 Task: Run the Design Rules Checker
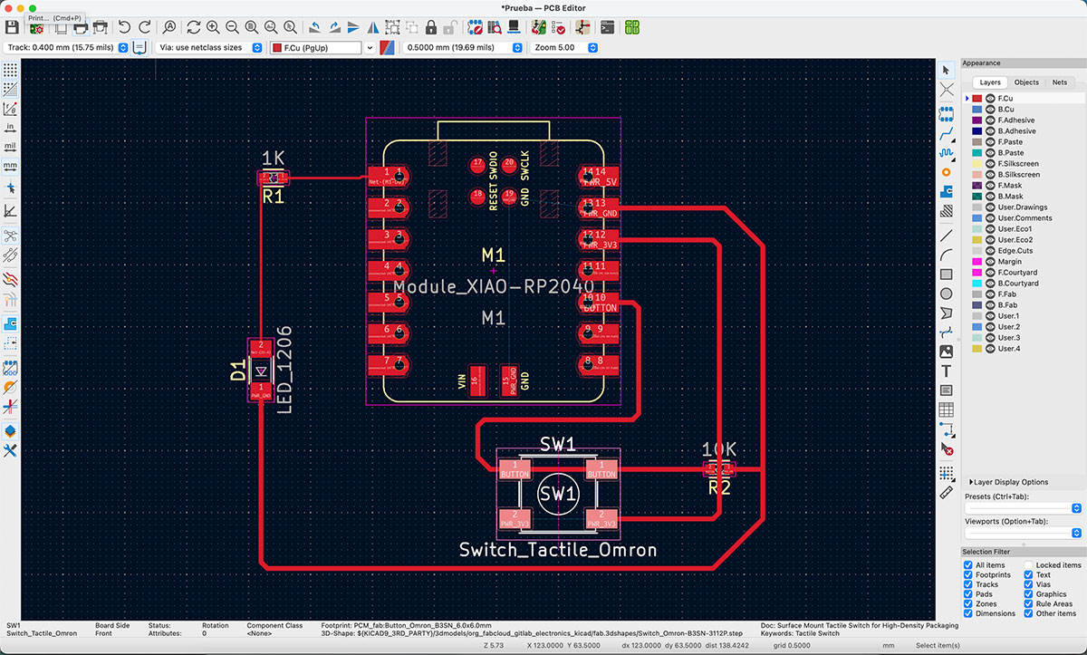tap(557, 27)
